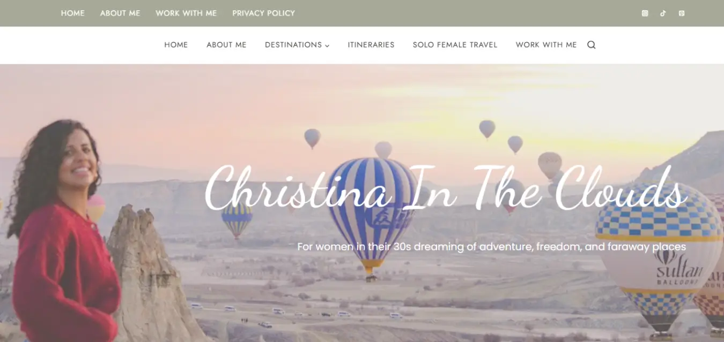Open About Me in the top gray bar

(x=120, y=13)
